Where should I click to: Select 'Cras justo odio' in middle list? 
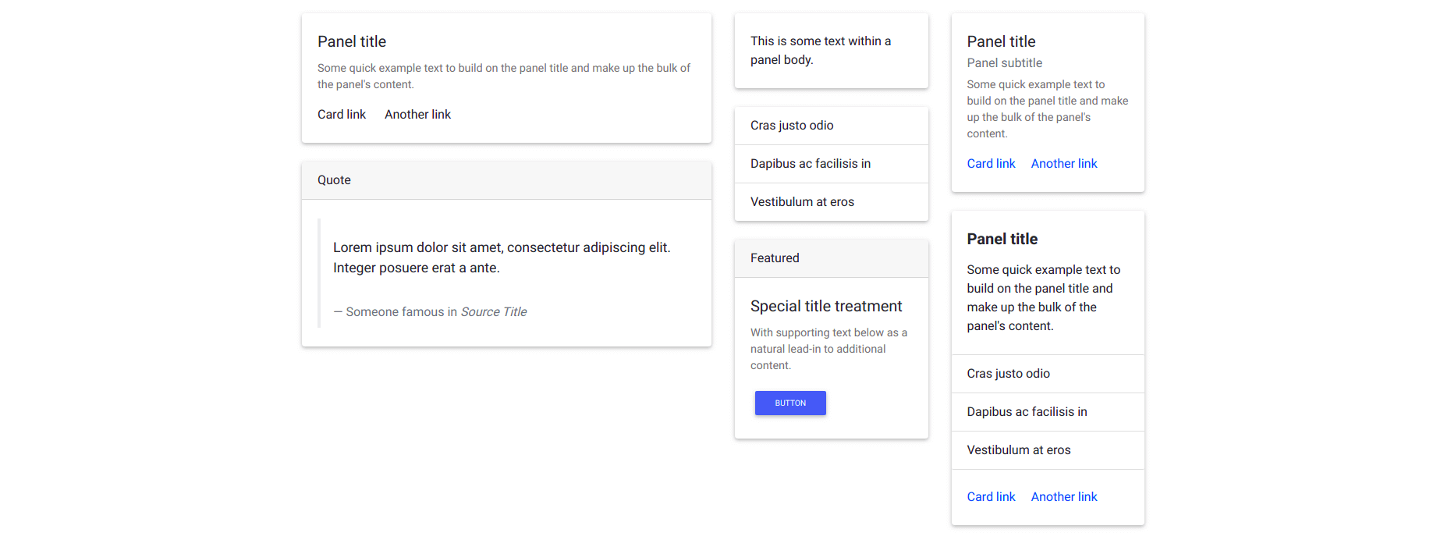coord(832,126)
